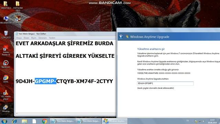
Task: Open Biçim menu in Not Defteri
Action: coord(34,38)
